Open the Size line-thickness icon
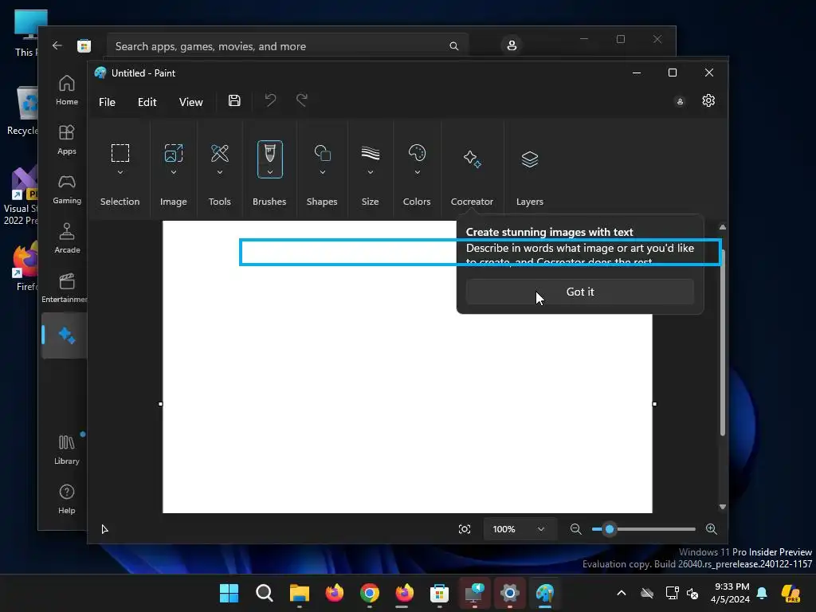Image resolution: width=816 pixels, height=612 pixels. (370, 153)
